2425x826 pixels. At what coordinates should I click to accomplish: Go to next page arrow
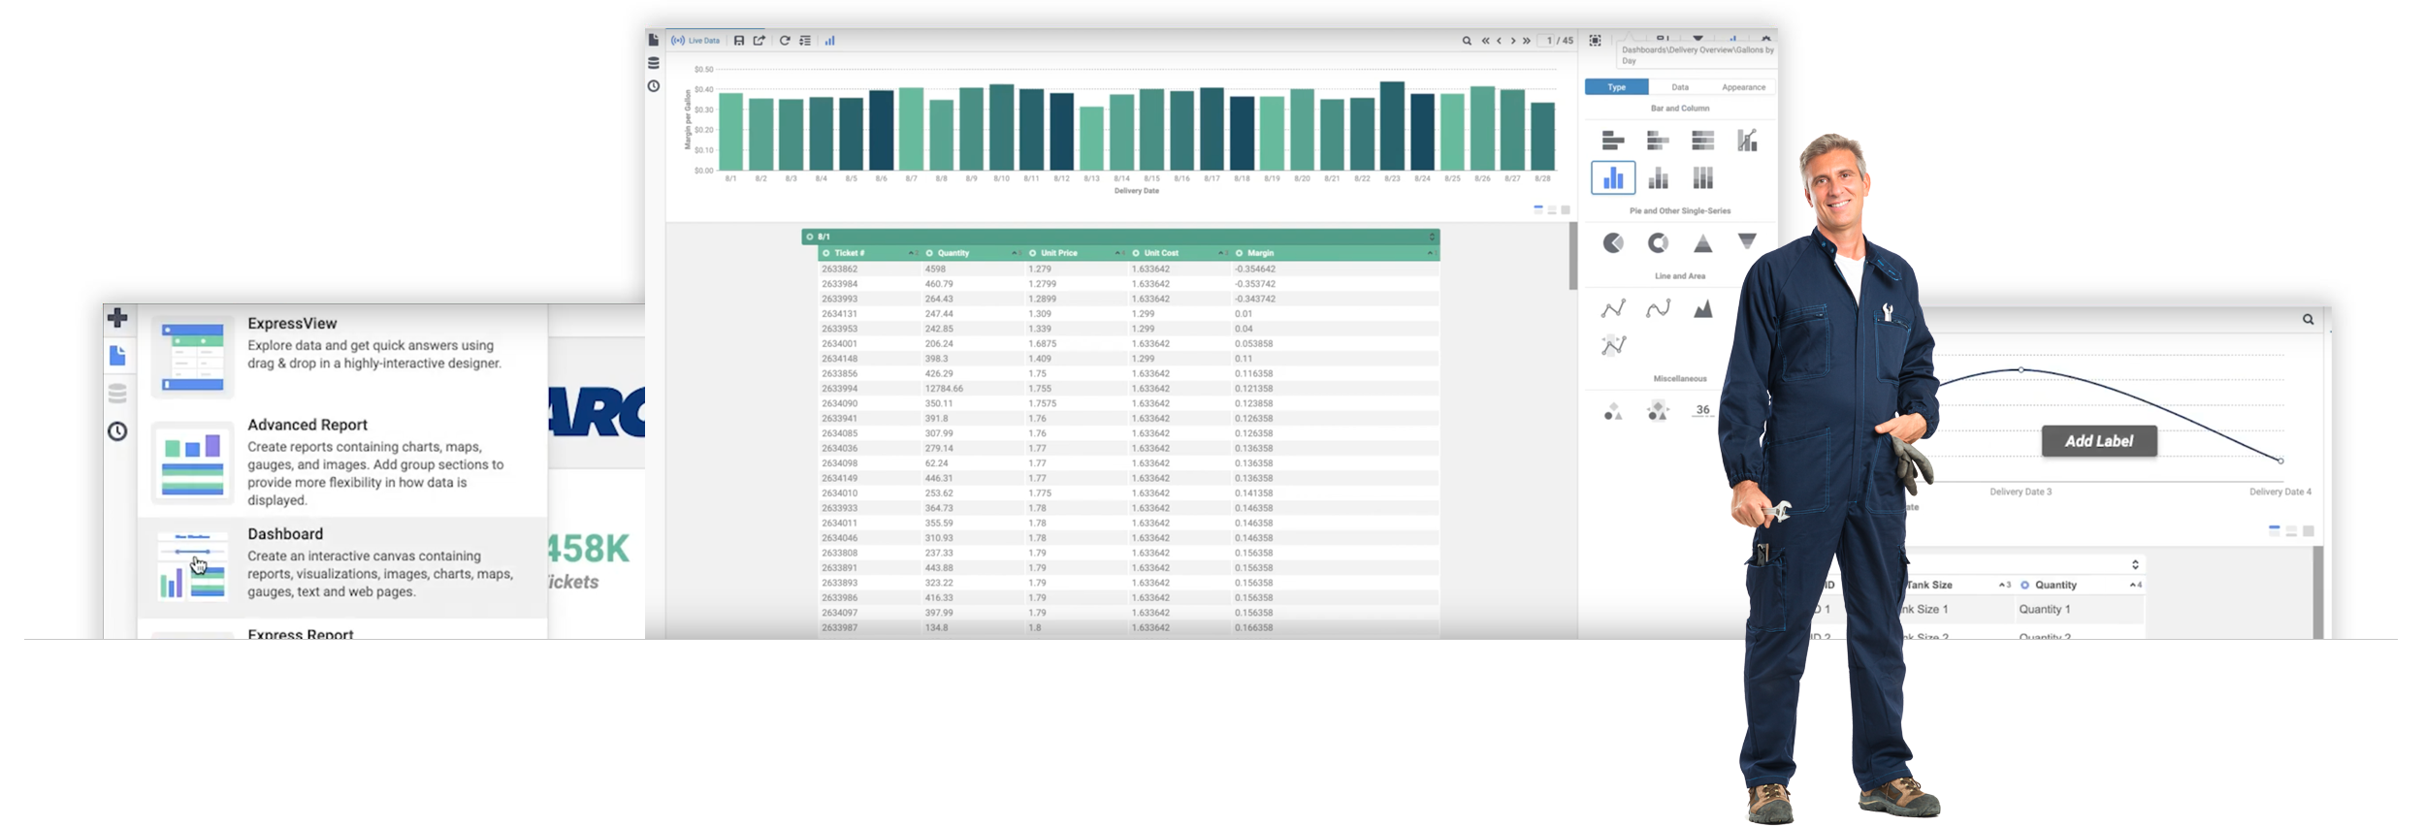click(1513, 41)
